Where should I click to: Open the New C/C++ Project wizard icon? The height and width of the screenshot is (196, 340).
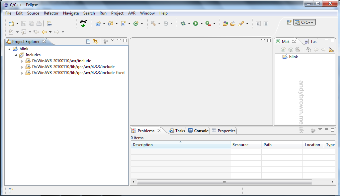pos(98,23)
